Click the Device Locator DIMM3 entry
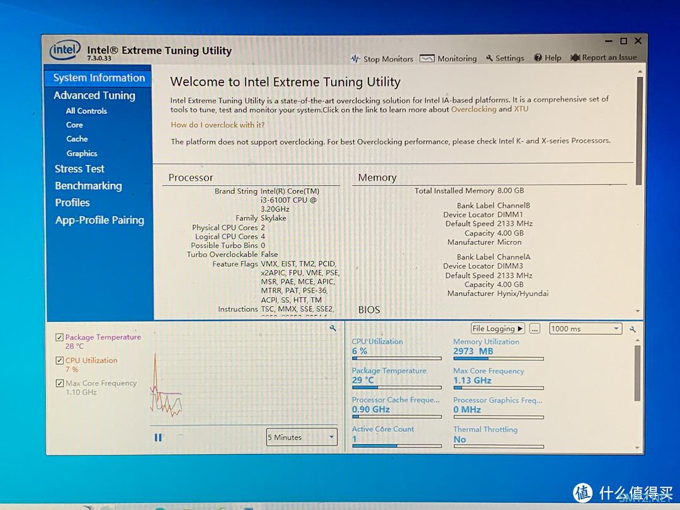 (x=483, y=266)
